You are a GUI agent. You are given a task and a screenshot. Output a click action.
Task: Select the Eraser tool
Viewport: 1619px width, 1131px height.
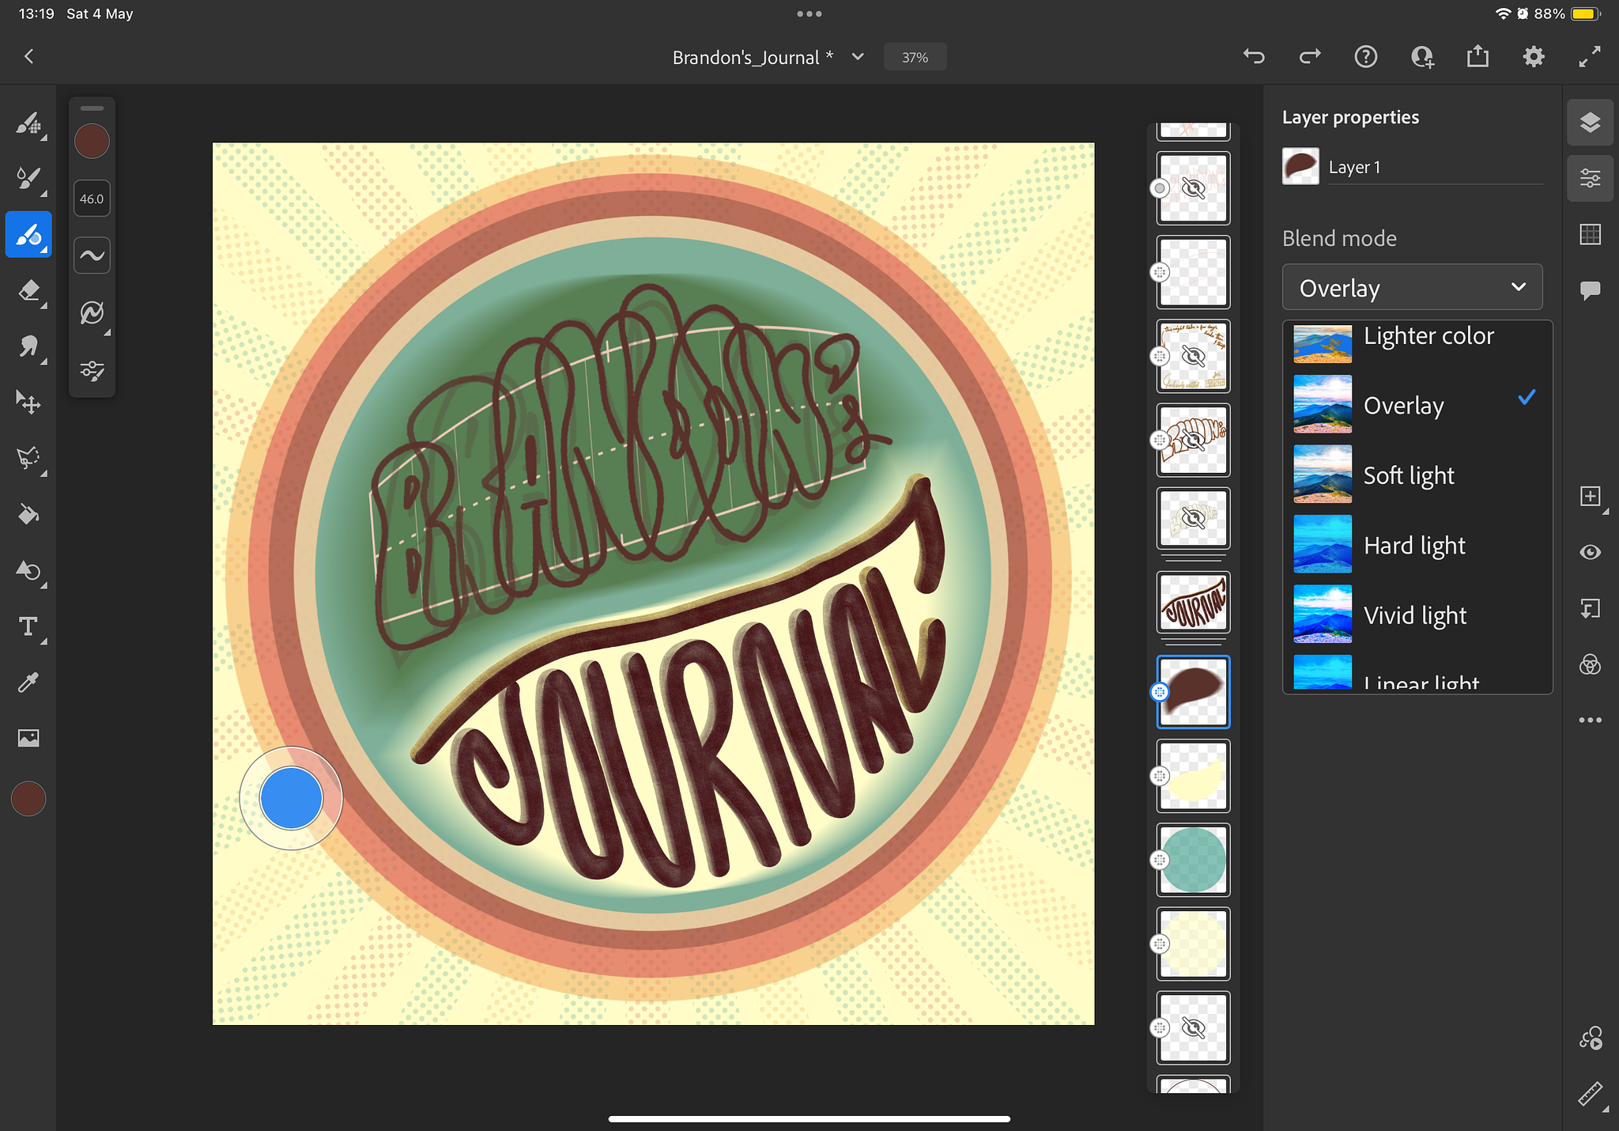point(28,290)
